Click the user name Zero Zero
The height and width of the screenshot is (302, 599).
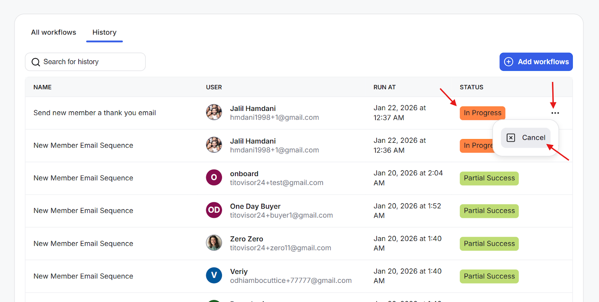[x=247, y=239]
